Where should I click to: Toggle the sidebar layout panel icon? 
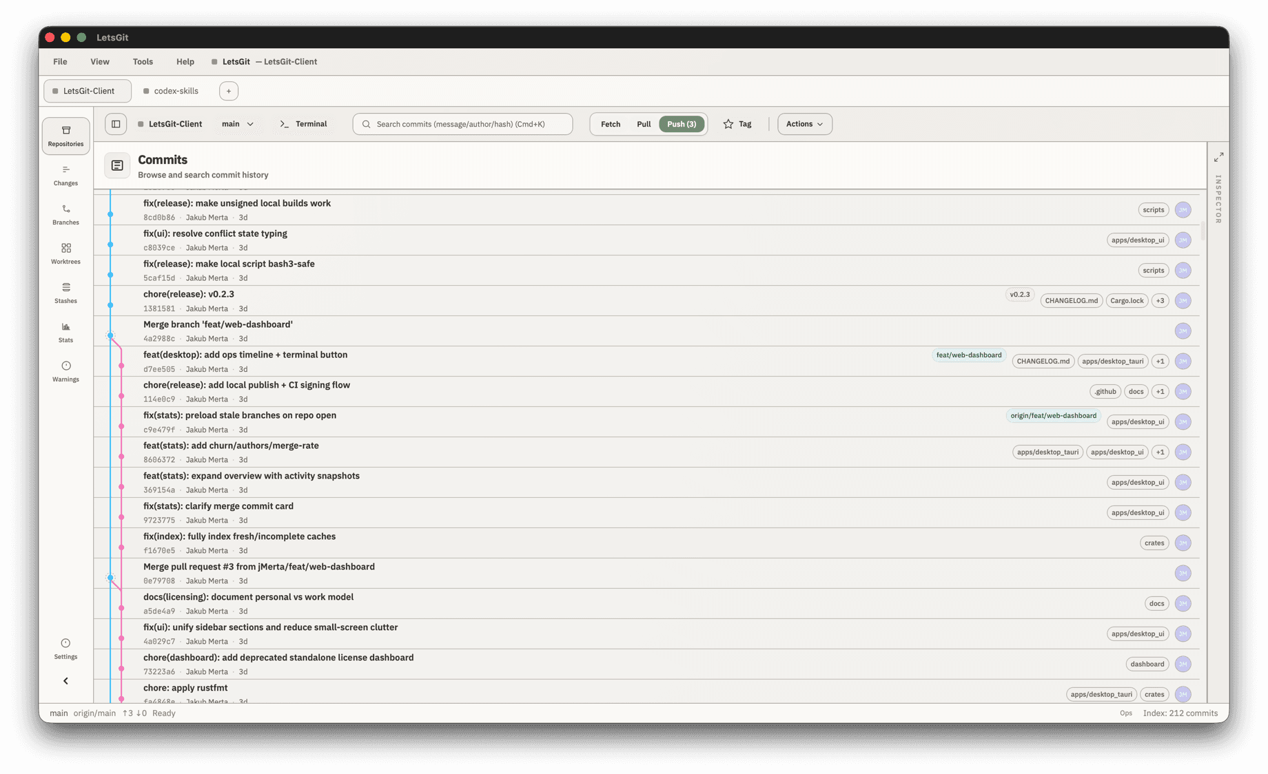(115, 124)
